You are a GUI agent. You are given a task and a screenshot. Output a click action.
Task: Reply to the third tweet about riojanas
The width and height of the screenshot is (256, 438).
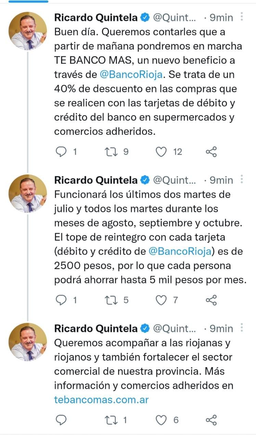tap(61, 420)
